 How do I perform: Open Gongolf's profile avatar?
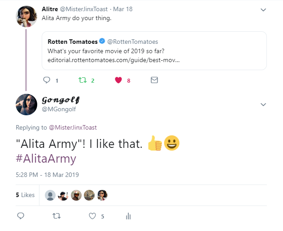[x=26, y=105]
